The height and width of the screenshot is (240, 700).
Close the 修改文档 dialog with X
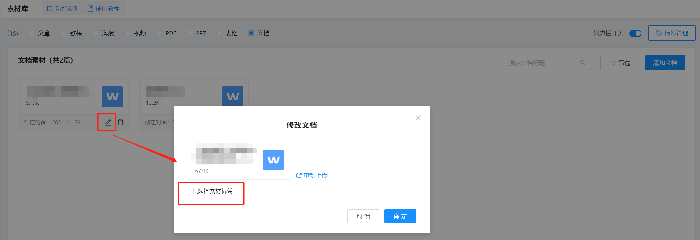tap(418, 118)
